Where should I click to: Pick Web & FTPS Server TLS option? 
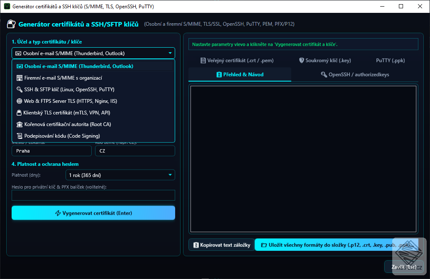click(93, 101)
